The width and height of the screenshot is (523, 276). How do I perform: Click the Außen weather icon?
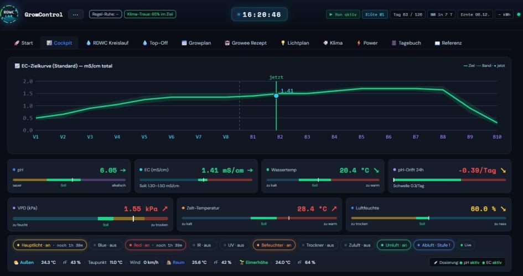pos(15,262)
